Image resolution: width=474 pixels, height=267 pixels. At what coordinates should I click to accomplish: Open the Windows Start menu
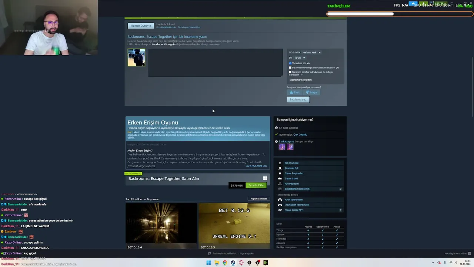[208, 263]
